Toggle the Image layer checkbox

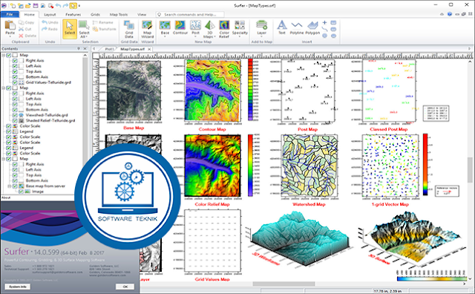[x=21, y=192]
